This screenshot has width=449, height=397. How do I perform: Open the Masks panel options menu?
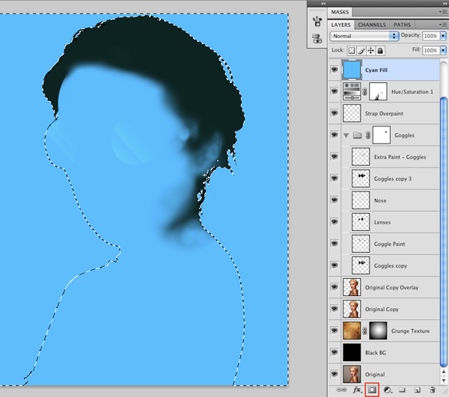(443, 12)
